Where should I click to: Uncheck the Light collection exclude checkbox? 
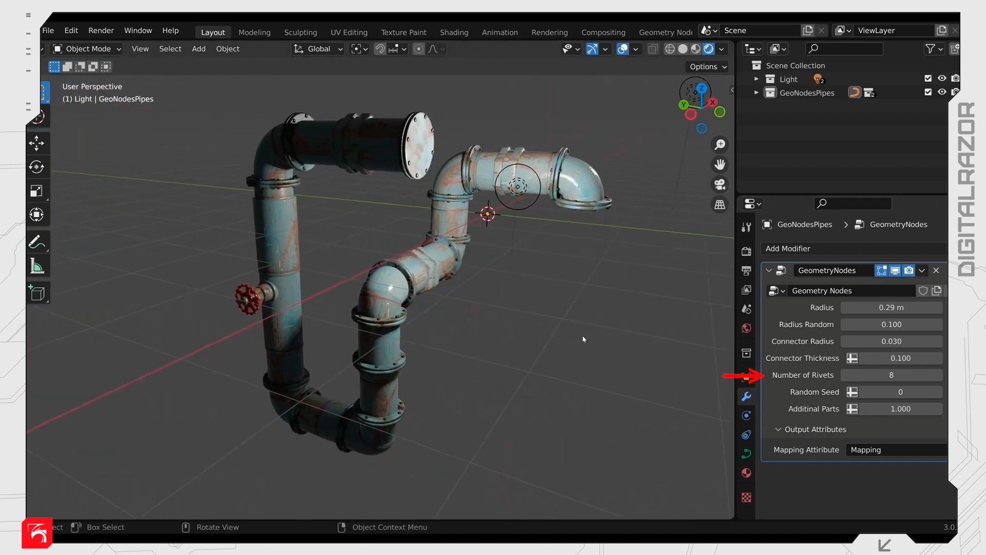928,78
